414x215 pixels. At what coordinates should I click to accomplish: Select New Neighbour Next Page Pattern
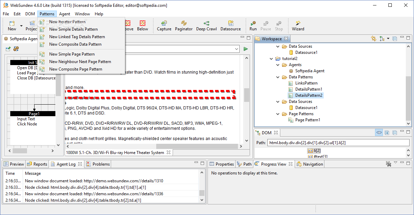pyautogui.click(x=80, y=62)
